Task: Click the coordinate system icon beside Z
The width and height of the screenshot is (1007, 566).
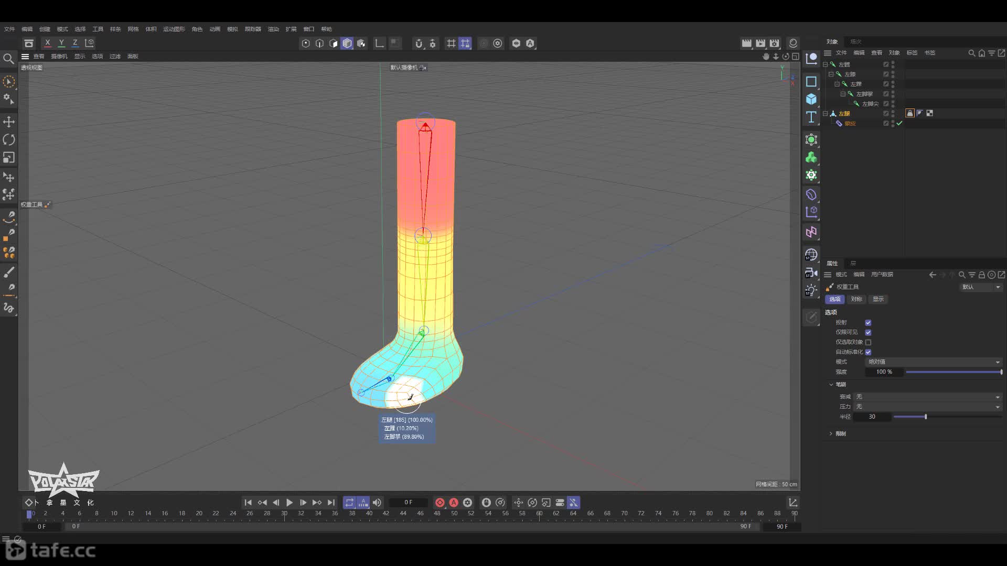Action: [x=89, y=43]
